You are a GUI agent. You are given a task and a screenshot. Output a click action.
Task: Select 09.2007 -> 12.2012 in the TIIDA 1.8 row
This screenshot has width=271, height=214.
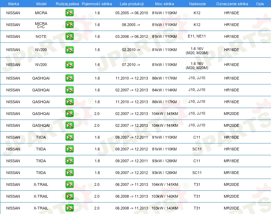tap(132, 173)
